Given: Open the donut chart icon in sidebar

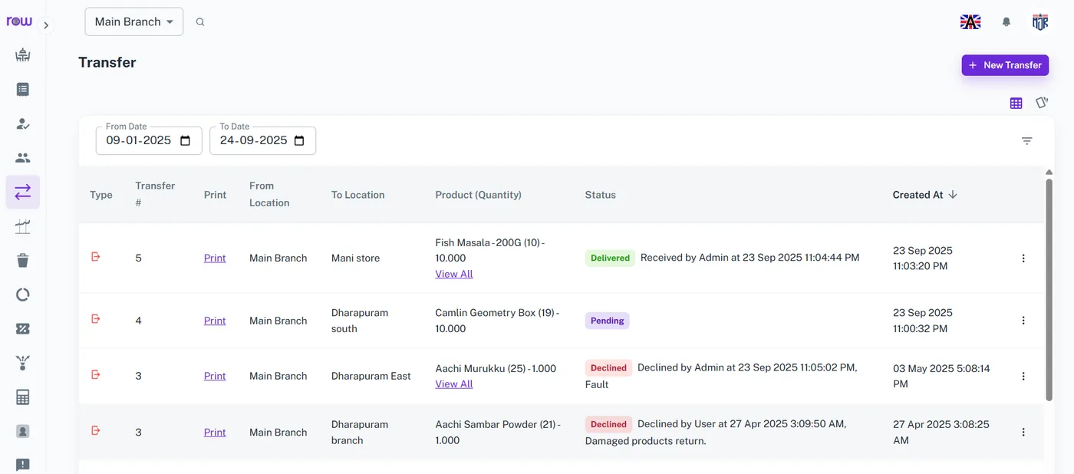Looking at the screenshot, I should 23,295.
